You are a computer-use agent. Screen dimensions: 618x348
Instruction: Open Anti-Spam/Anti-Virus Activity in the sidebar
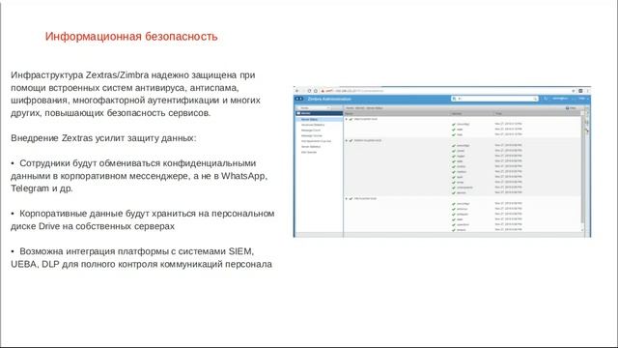[316, 141]
